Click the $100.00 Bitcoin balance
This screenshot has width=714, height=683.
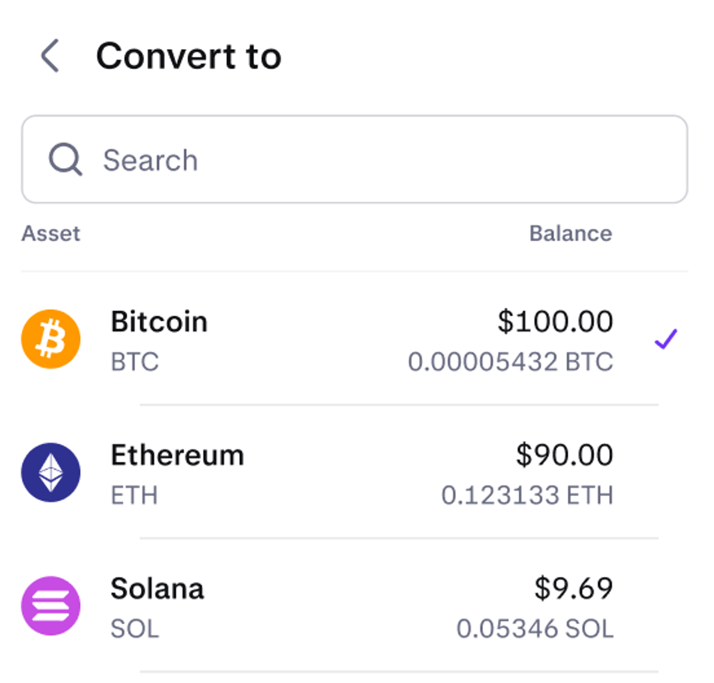coord(555,322)
